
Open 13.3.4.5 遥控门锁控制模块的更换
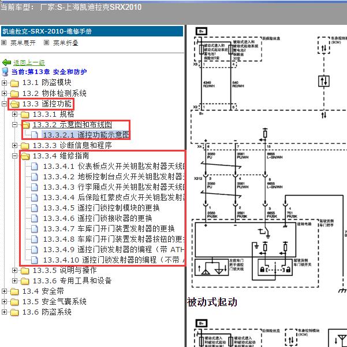(x=102, y=208)
